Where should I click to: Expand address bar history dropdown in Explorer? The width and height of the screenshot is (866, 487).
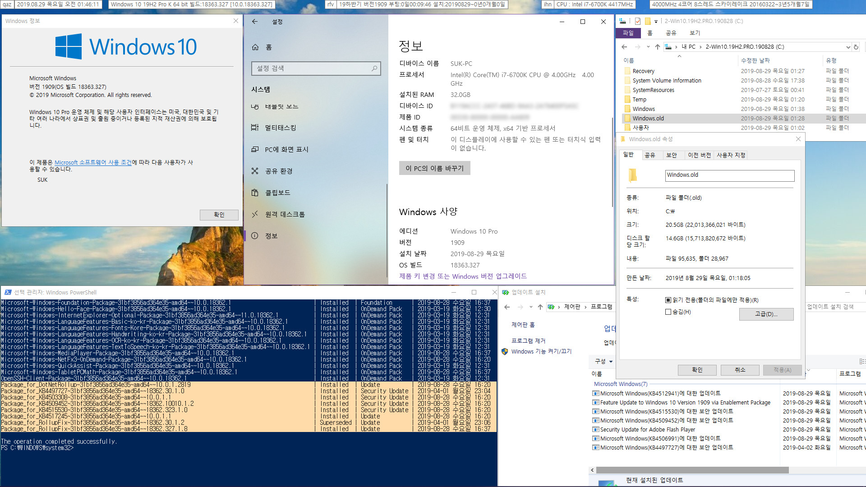(x=848, y=47)
